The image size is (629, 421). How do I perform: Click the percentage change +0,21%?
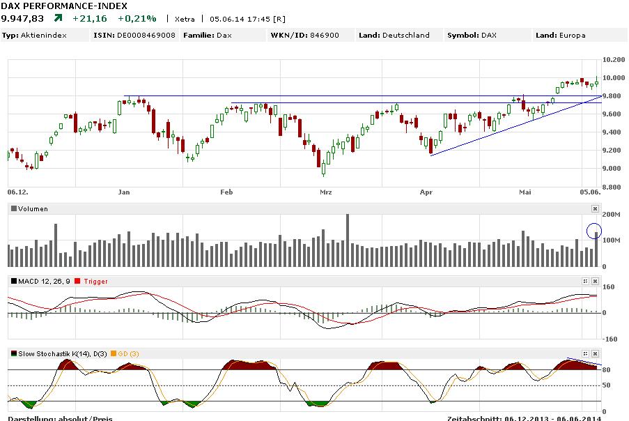tap(137, 18)
